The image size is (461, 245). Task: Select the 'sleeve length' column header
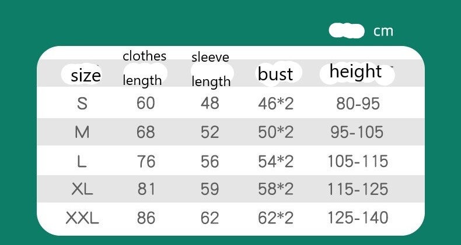pos(211,70)
